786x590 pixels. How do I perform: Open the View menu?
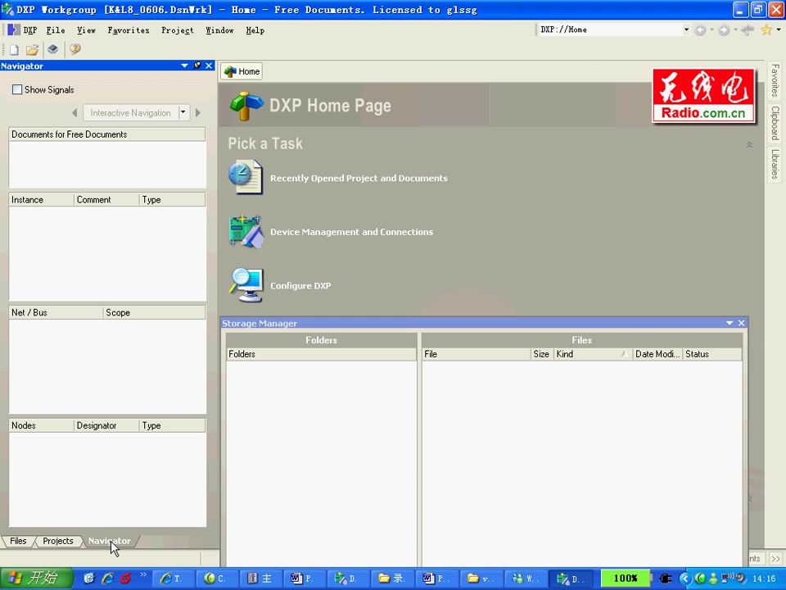(x=86, y=30)
